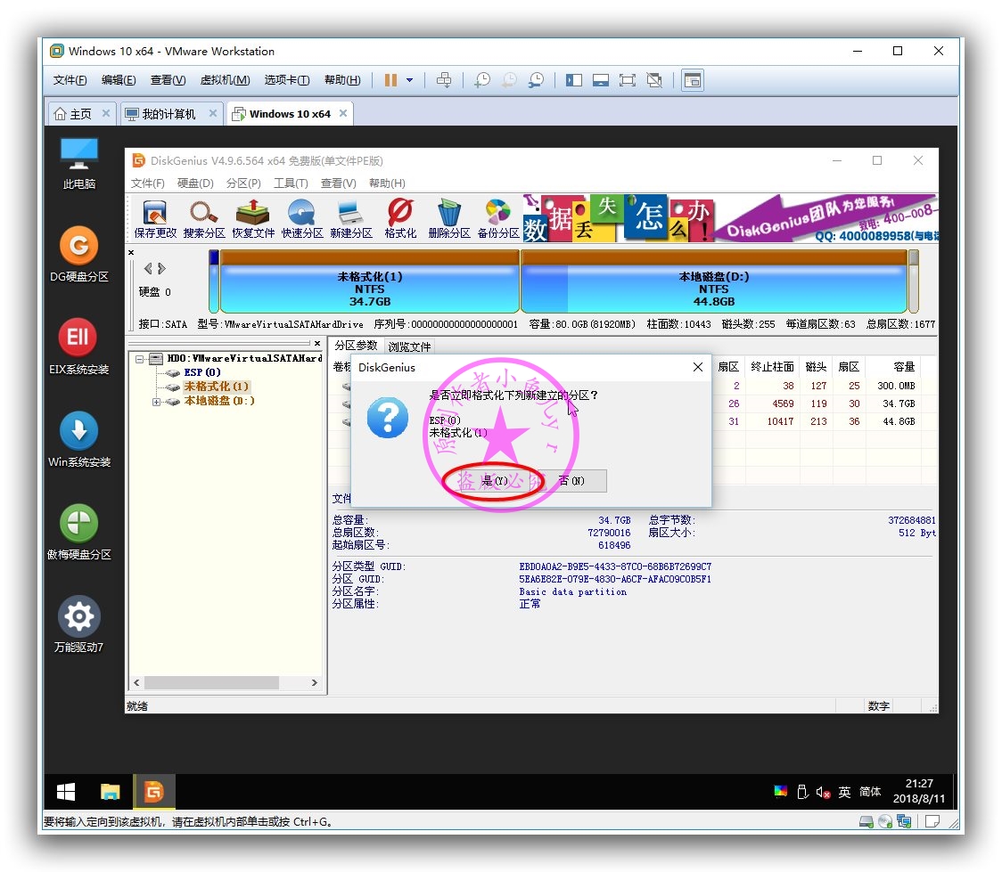Close the disk tree panel

coord(317,344)
